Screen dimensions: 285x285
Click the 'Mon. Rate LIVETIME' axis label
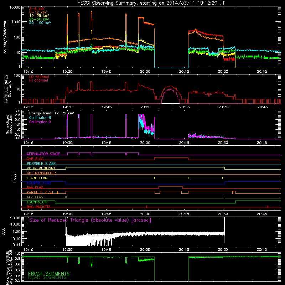(7, 268)
